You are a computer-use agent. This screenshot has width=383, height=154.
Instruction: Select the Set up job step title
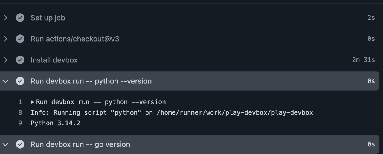(x=48, y=18)
